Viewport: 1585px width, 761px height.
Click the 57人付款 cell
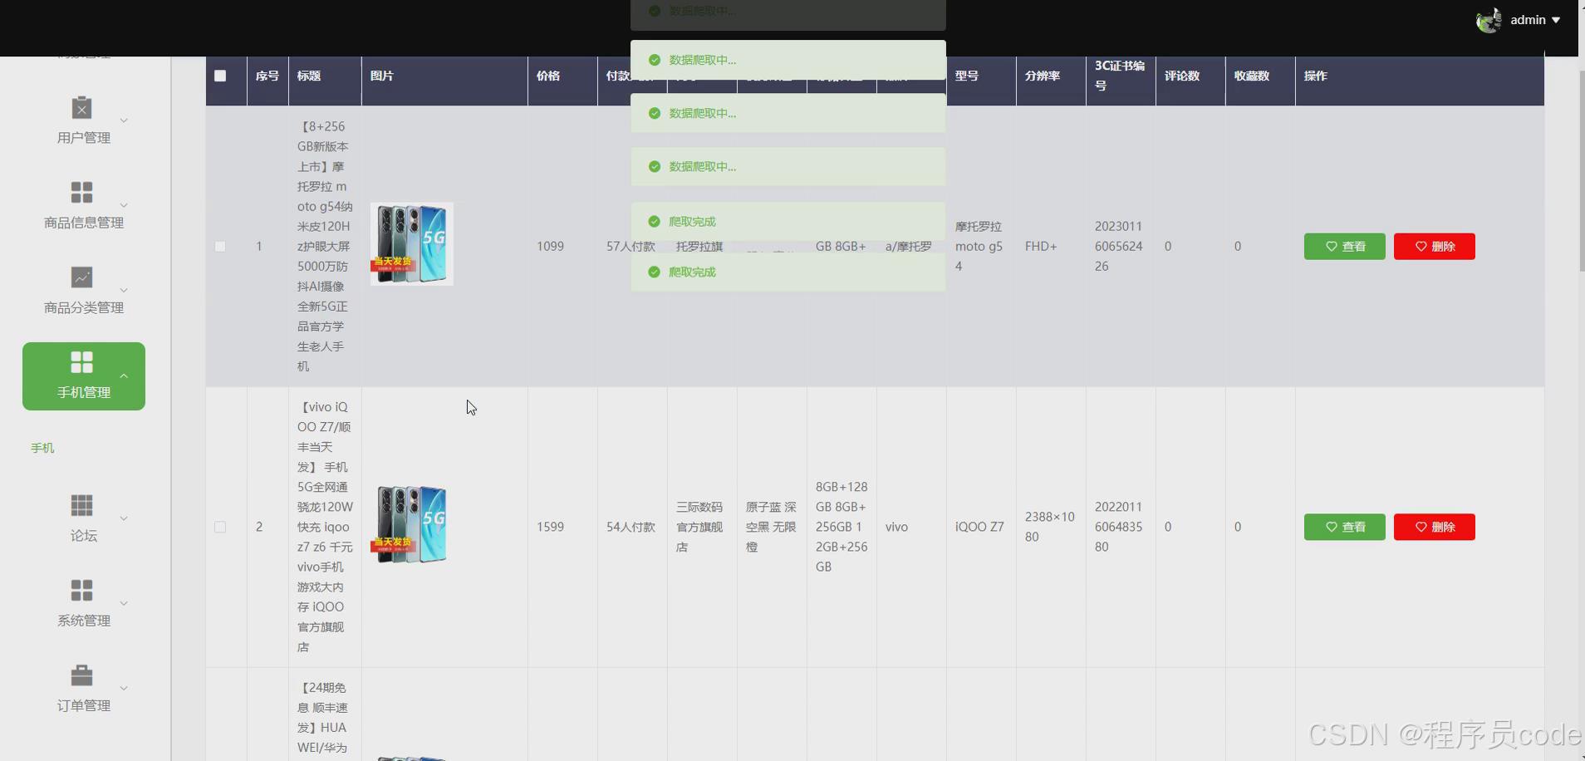(x=631, y=247)
